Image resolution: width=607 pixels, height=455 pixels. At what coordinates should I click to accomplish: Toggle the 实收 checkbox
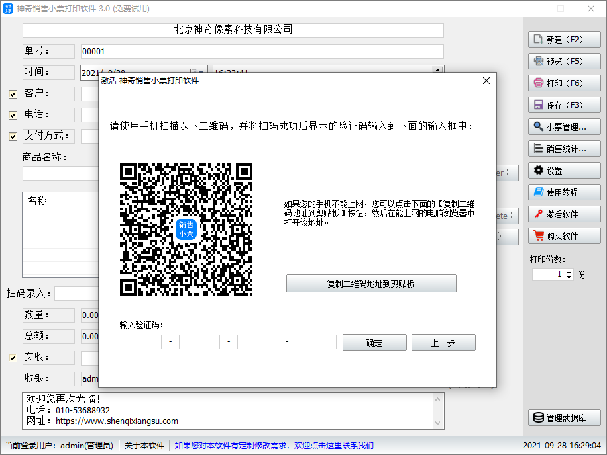pos(13,358)
